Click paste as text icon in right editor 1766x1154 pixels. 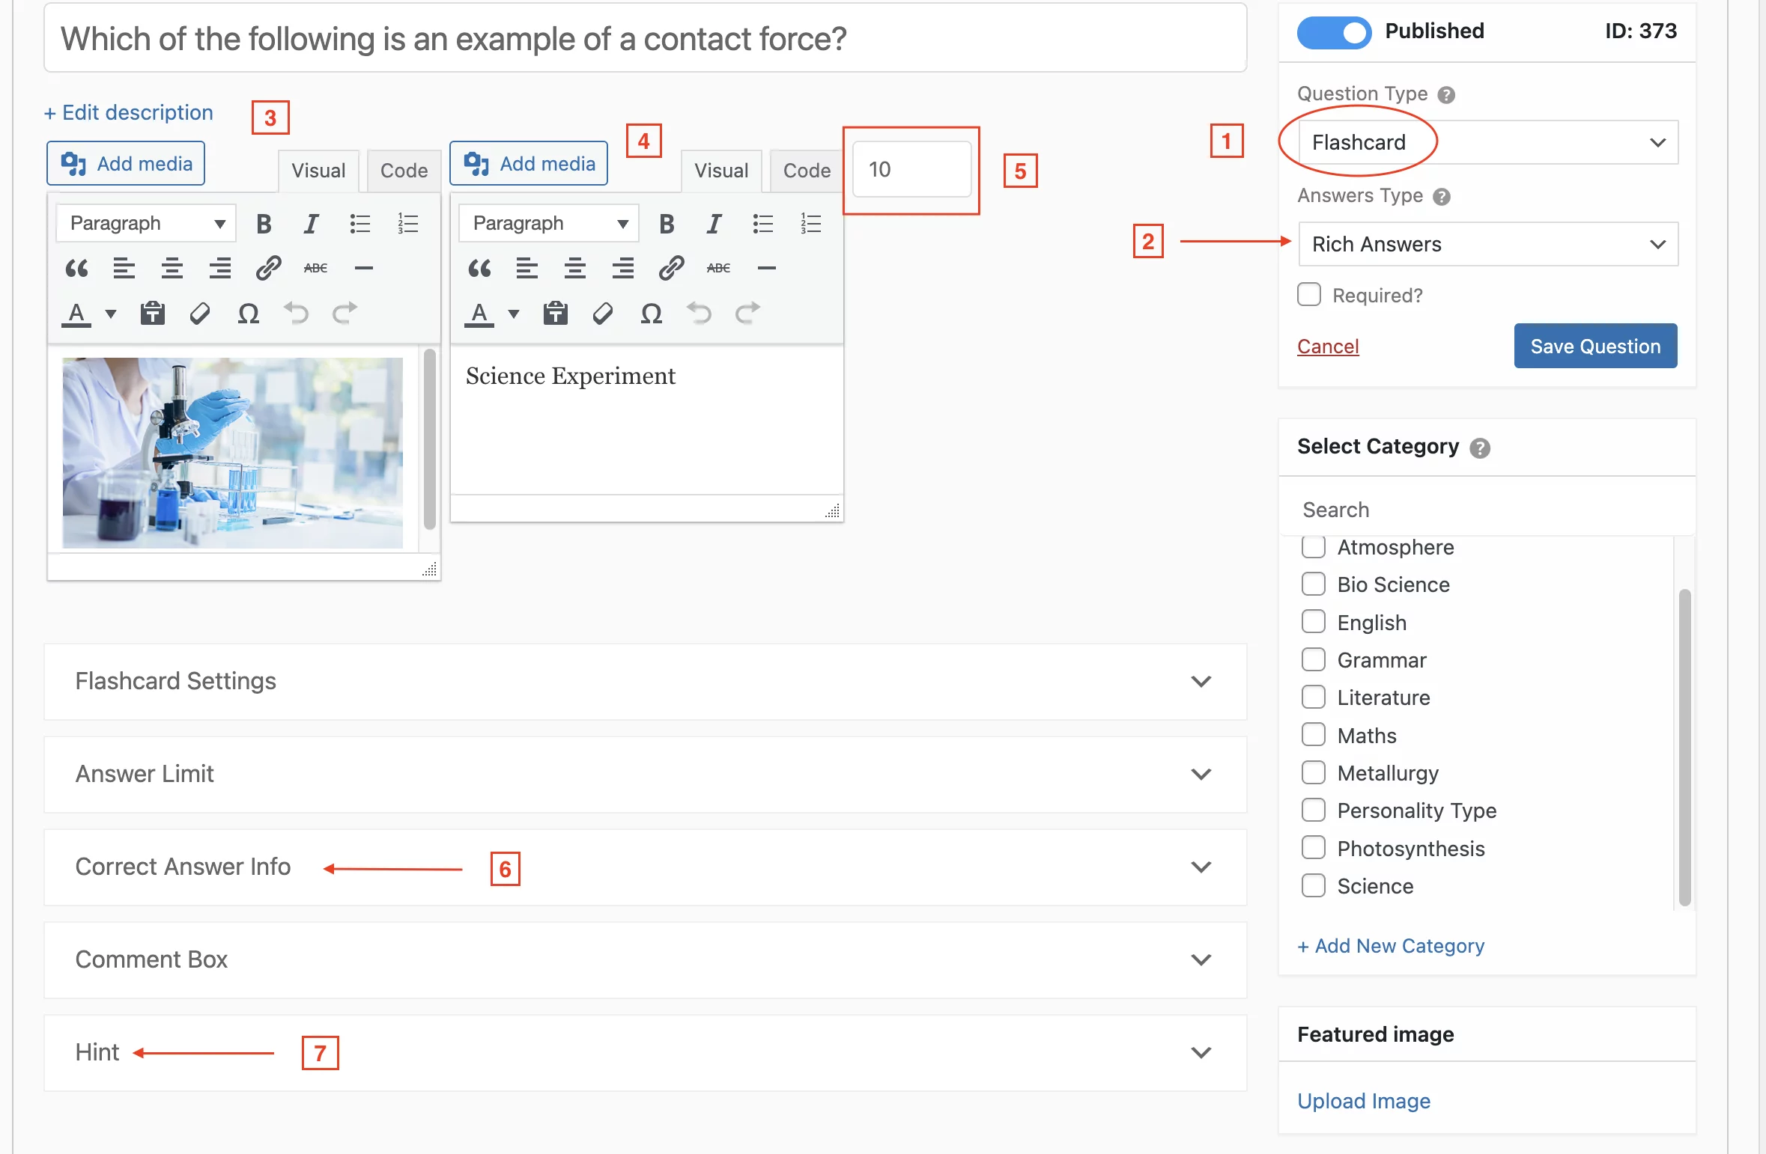coord(556,313)
